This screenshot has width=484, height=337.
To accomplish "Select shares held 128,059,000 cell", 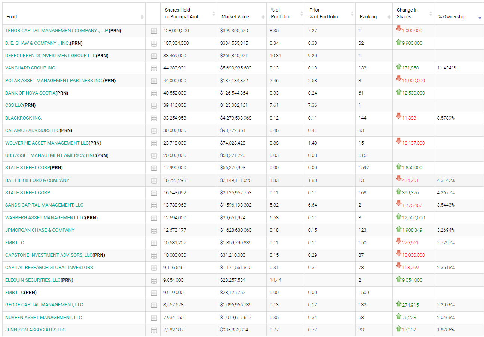I will coord(176,31).
